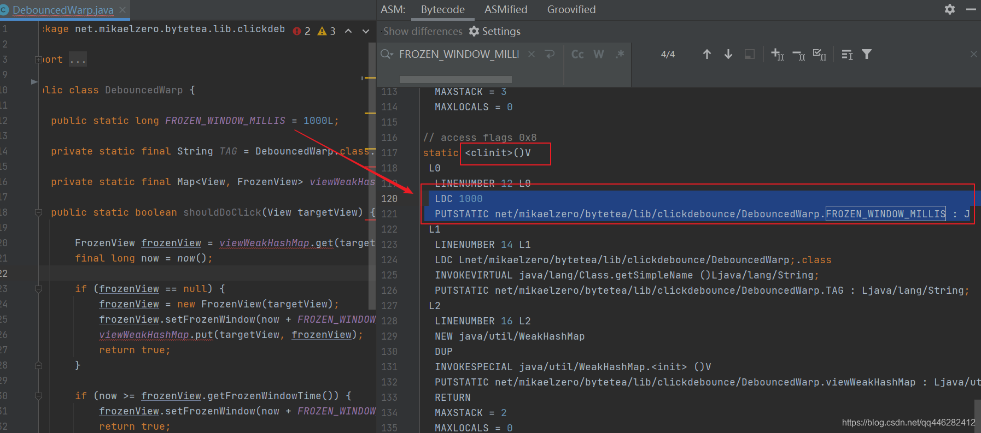This screenshot has width=981, height=433.
Task: Go to next search occurrence
Action: 728,54
